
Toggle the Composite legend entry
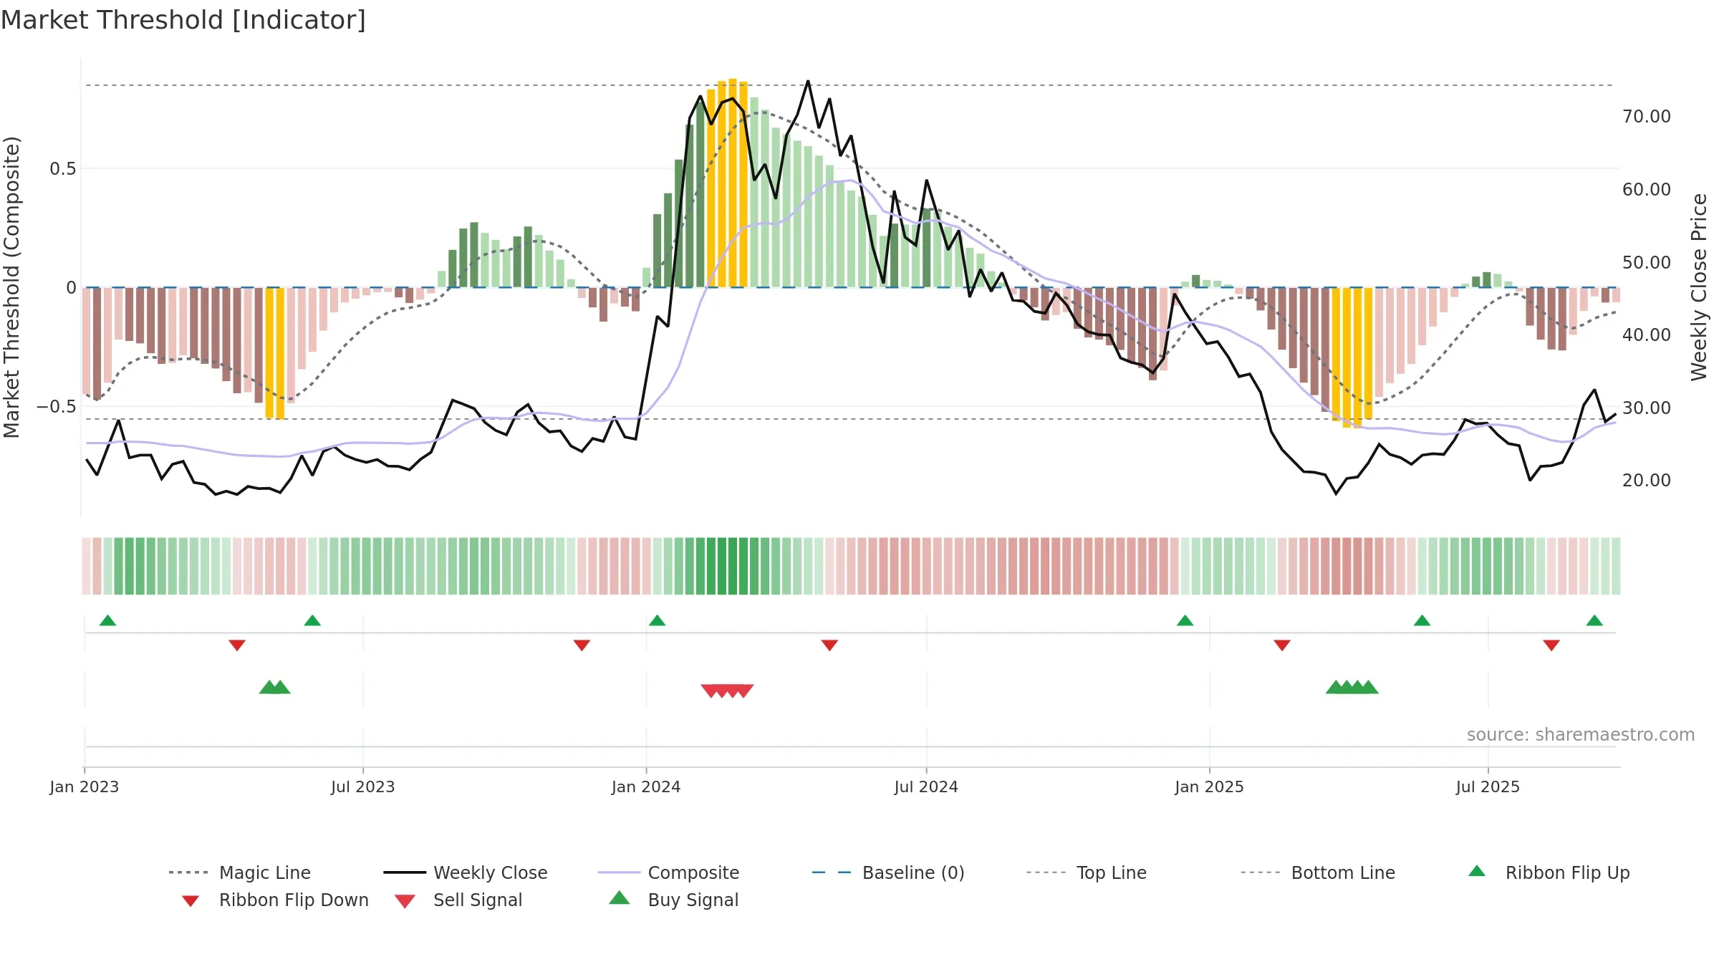(x=668, y=872)
